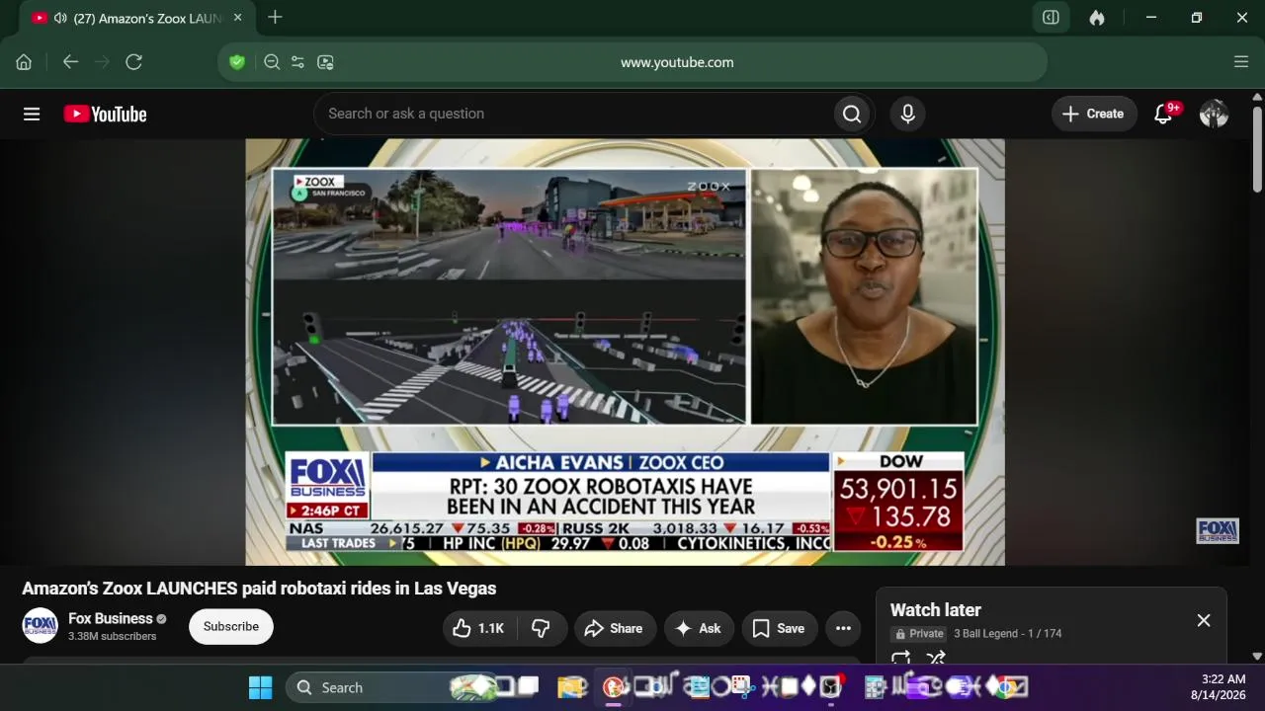Open the Fox Business channel avatar
Viewport: 1265px width, 711px height.
41,626
